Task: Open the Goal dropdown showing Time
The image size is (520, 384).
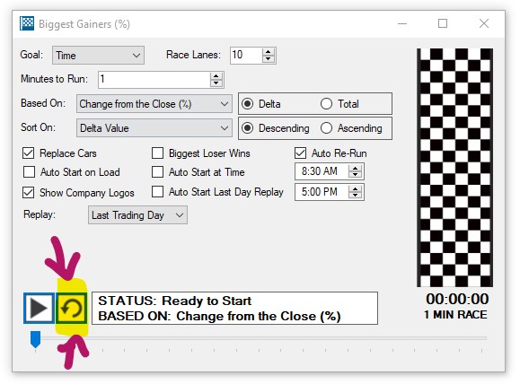Action: (98, 55)
